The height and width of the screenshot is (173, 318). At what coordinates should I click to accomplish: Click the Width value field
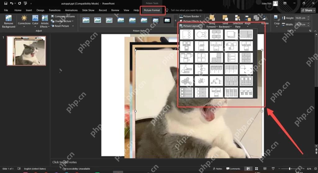click(x=301, y=24)
